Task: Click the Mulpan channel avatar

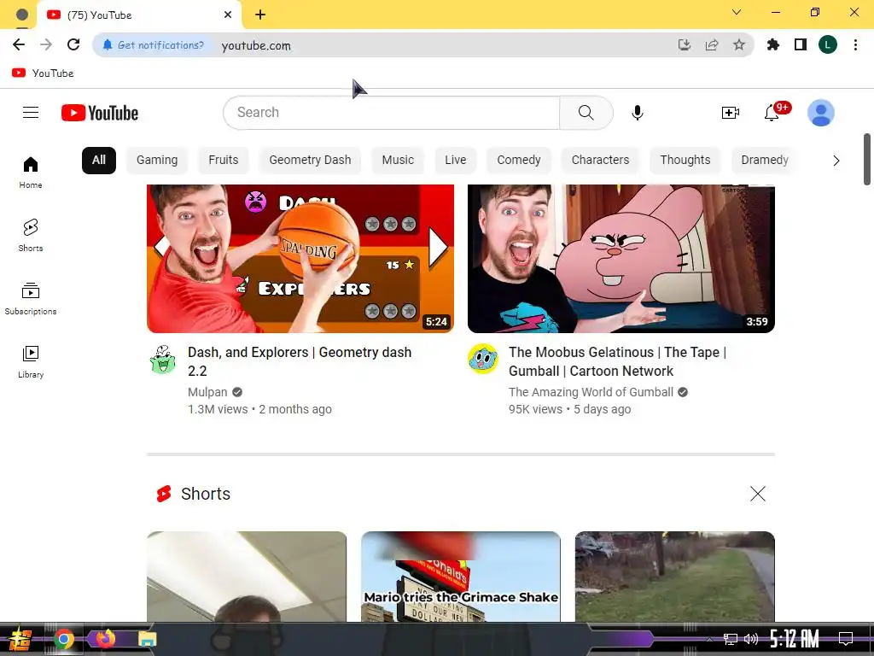Action: click(x=163, y=359)
